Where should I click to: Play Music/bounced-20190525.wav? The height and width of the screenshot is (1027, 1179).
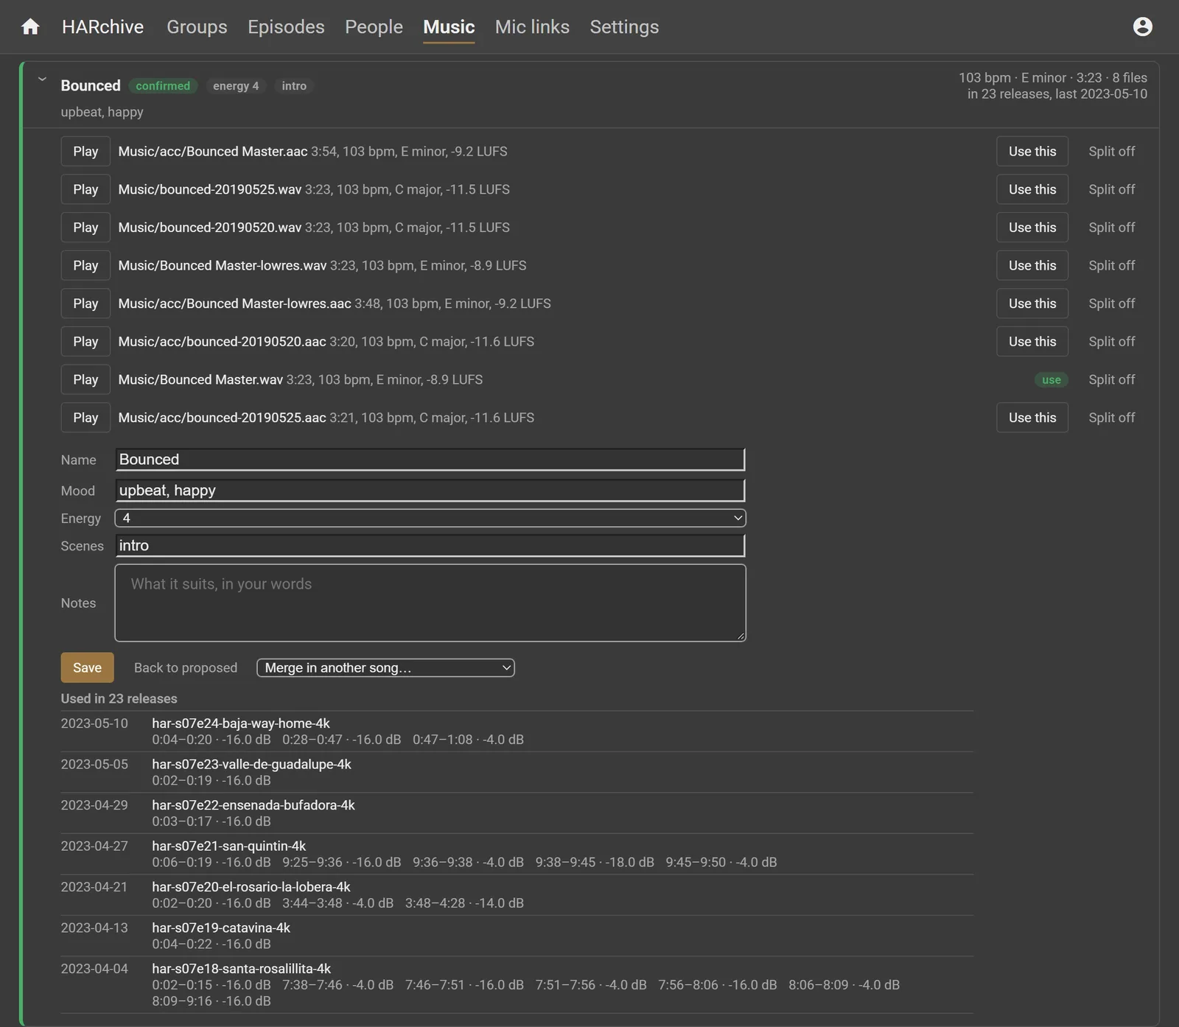coord(85,189)
